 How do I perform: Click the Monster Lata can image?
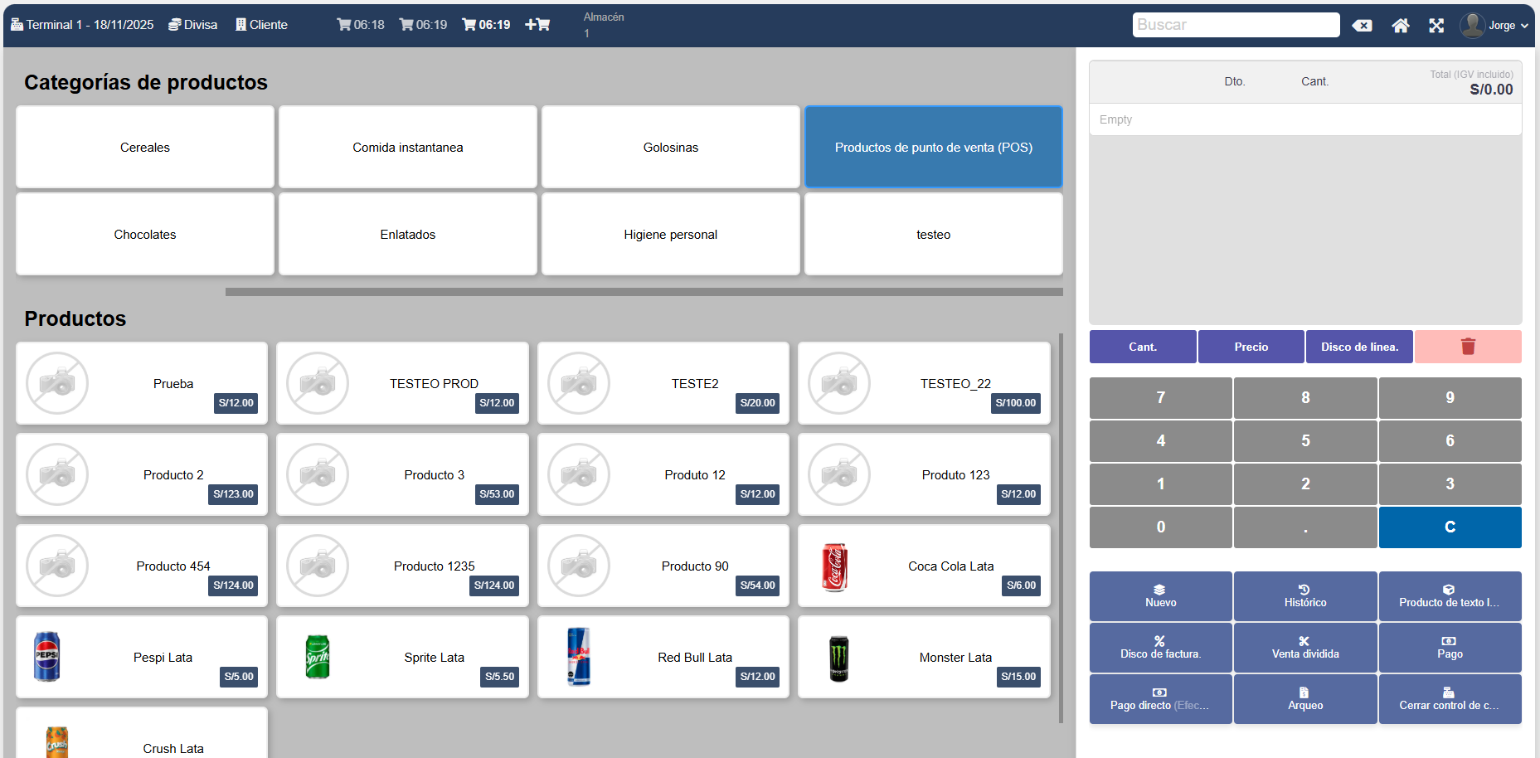pos(839,658)
